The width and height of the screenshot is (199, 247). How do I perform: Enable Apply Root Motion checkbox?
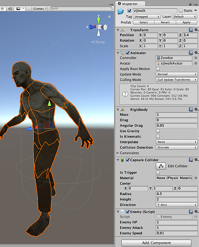(x=158, y=69)
